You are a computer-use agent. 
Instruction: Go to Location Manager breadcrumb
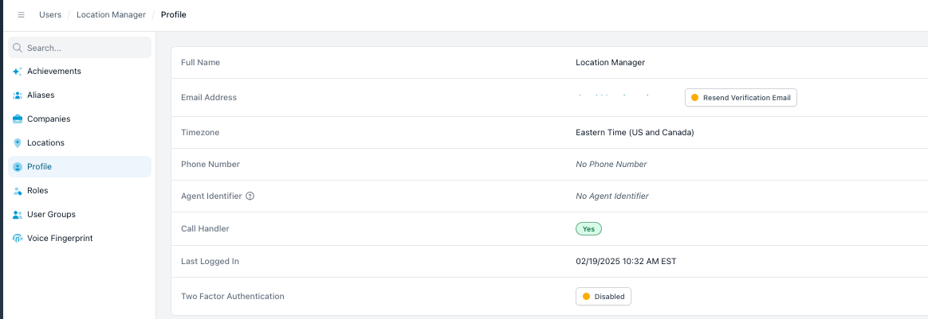click(112, 15)
